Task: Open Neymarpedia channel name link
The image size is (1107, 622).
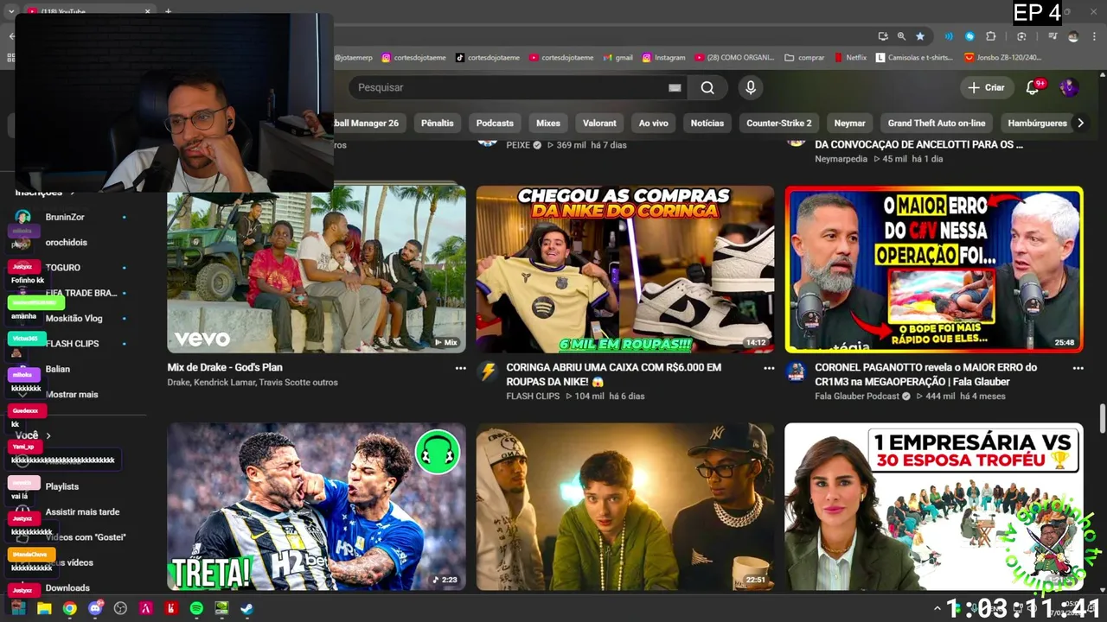Action: [x=841, y=159]
